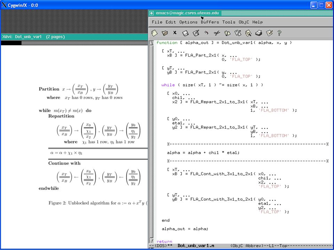This screenshot has width=334, height=250.
Task: Open the Help menu in Emacs
Action: point(257,22)
